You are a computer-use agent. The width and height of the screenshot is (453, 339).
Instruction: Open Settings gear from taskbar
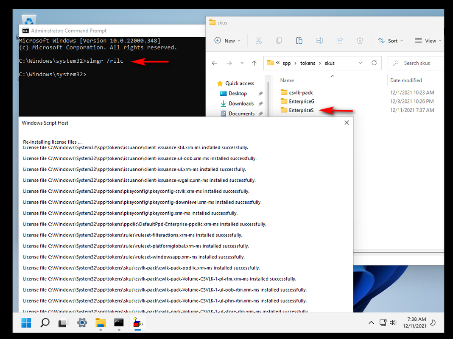click(82, 322)
